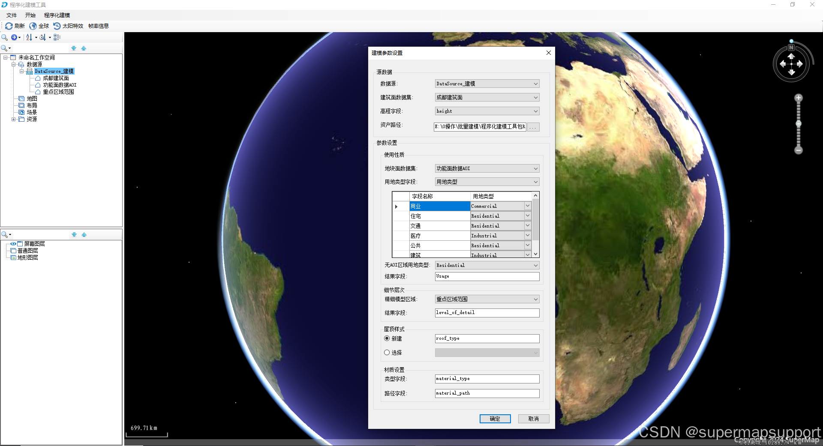This screenshot has width=823, height=446.
Task: Click the browse (...) button for 资产路径
Action: 533,127
